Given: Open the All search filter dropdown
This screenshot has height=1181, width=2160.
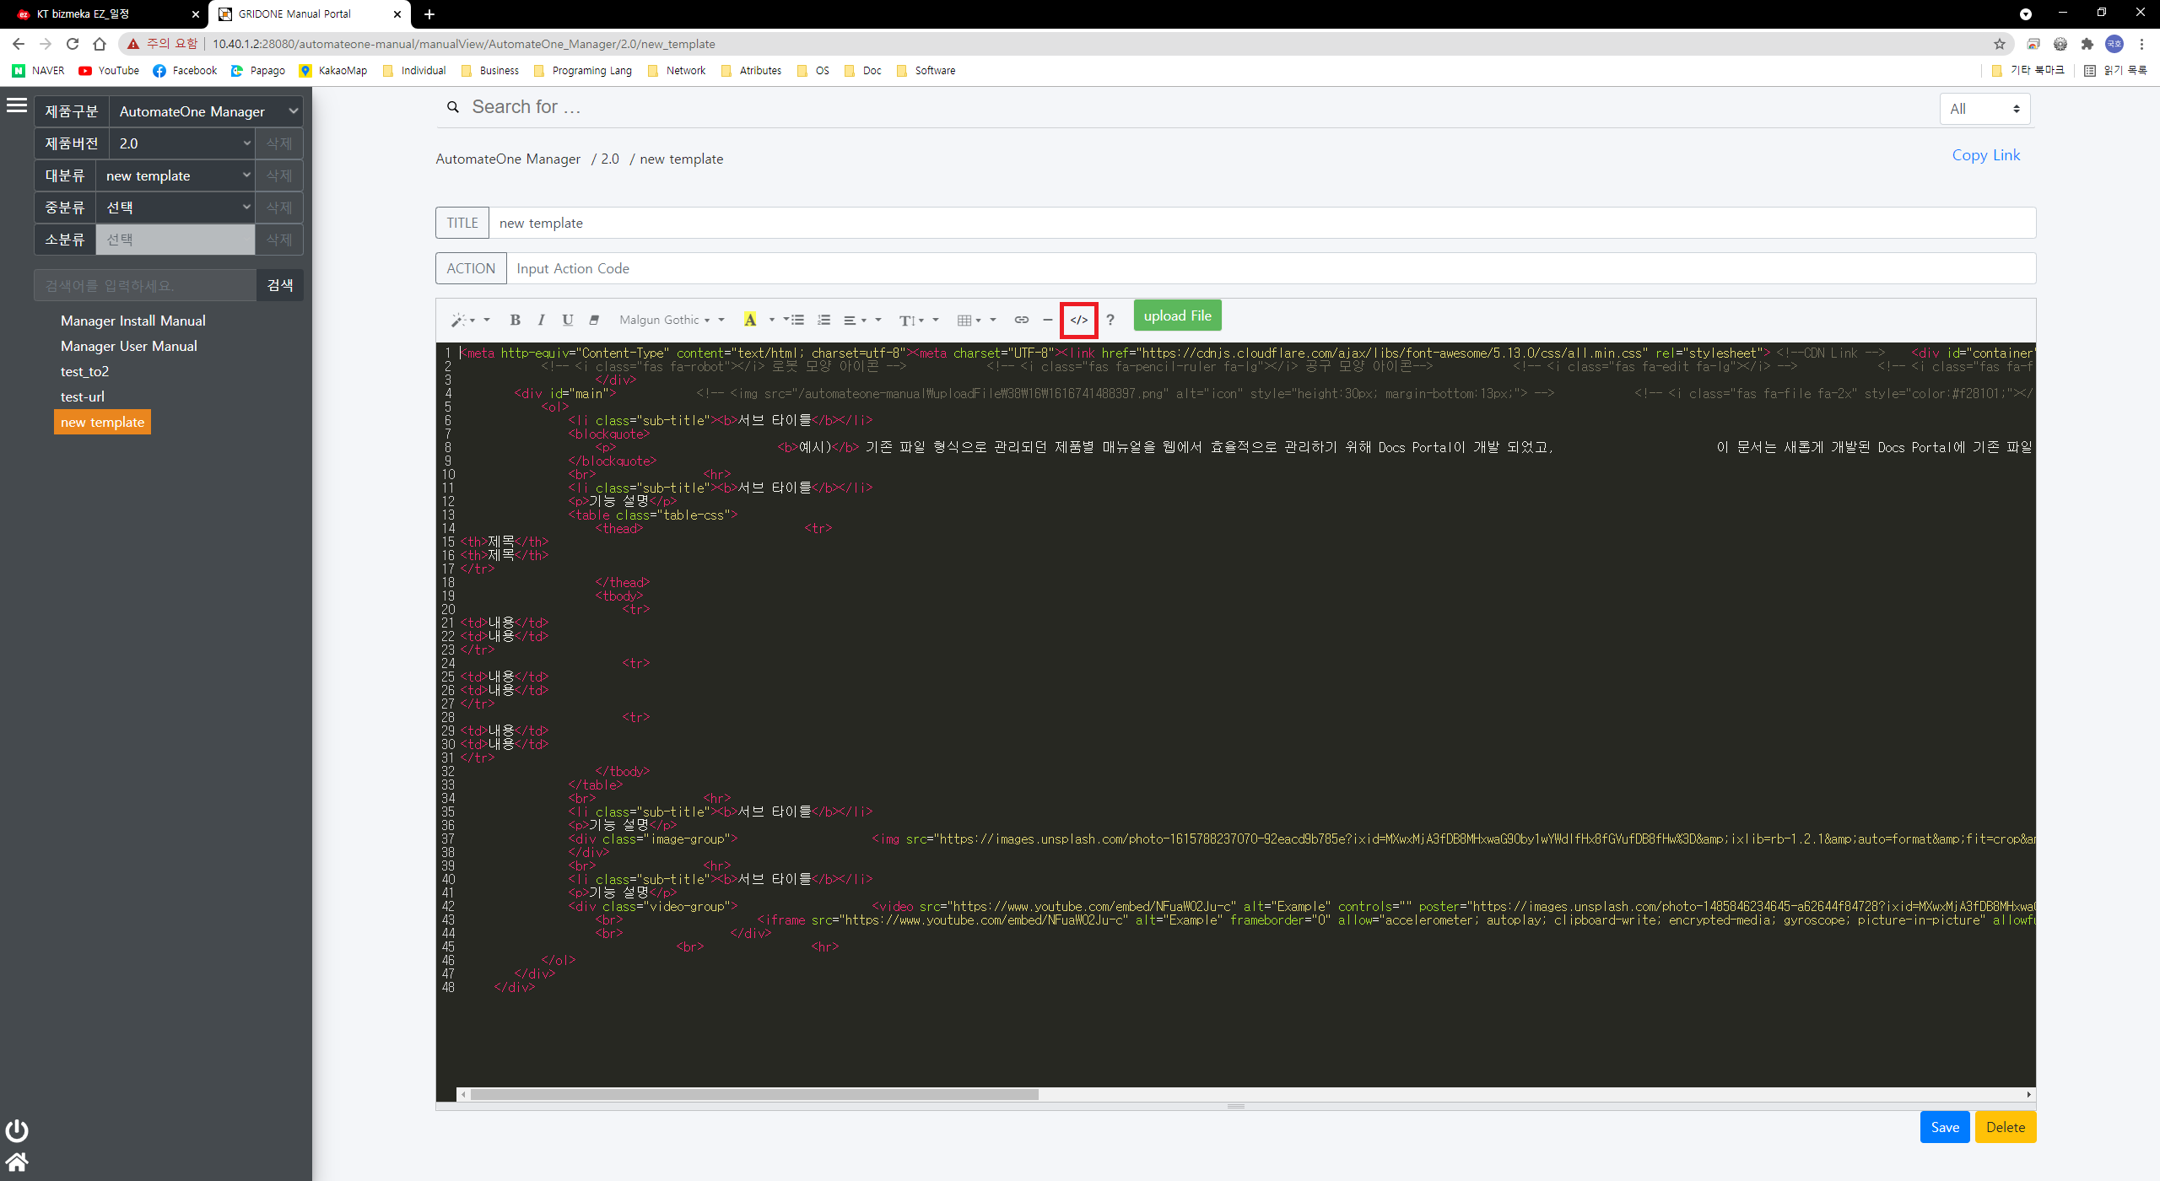Looking at the screenshot, I should tap(1984, 109).
